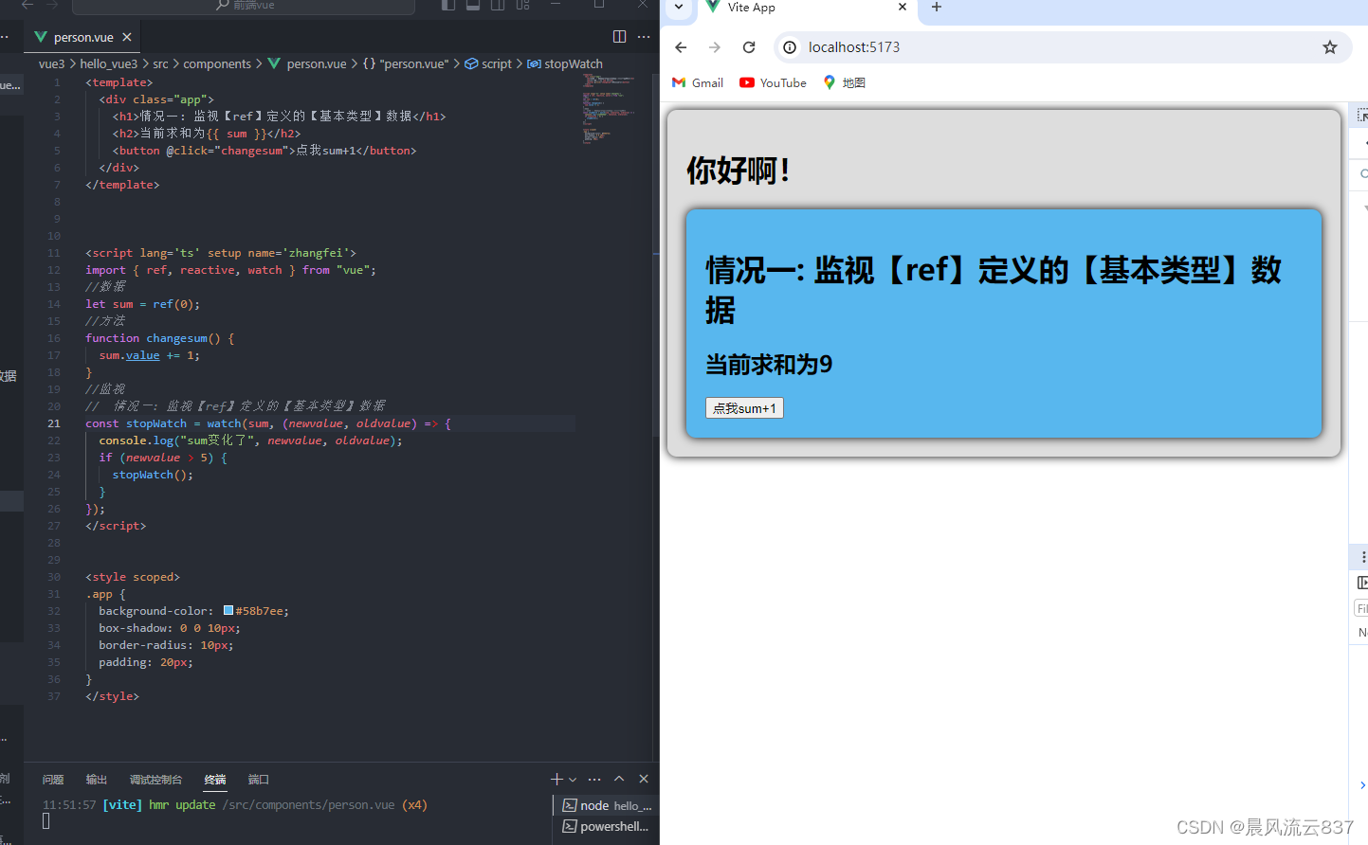The image size is (1368, 845).
Task: Maximize the terminal panel with caret icon
Action: [619, 779]
